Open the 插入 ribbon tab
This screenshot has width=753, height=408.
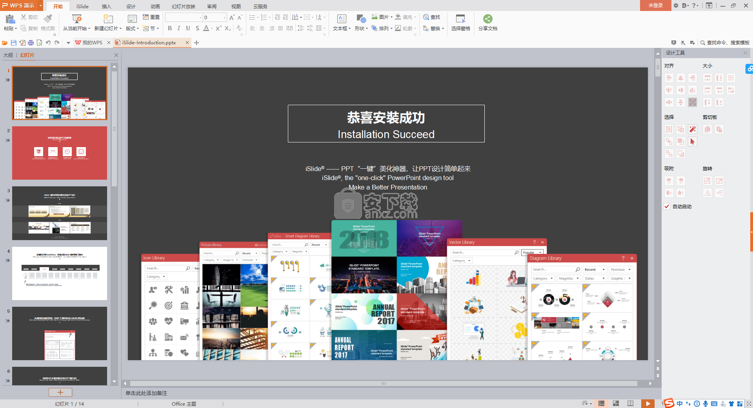(106, 6)
